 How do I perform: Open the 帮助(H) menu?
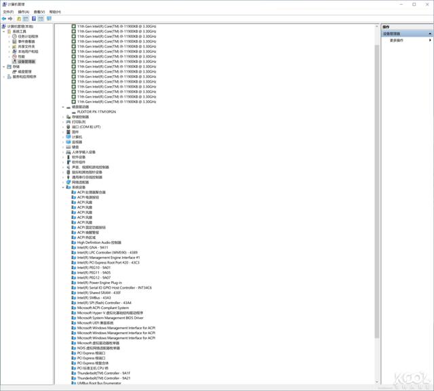tap(55, 12)
